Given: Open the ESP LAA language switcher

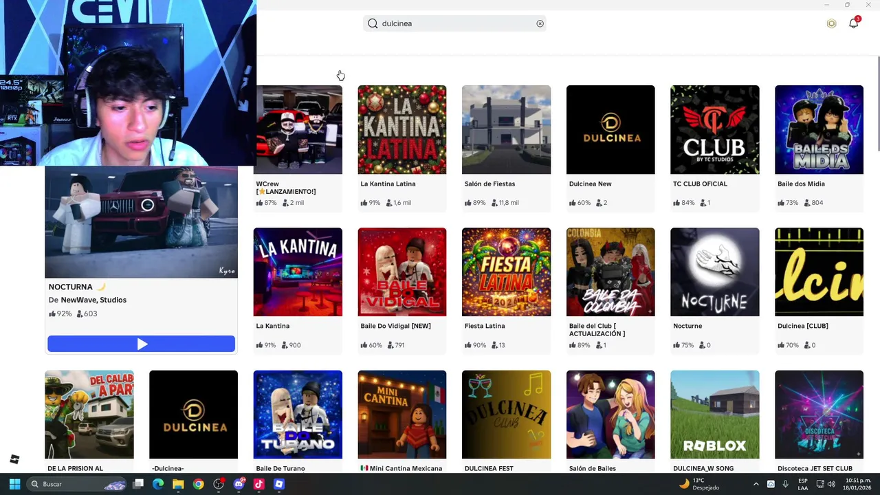Looking at the screenshot, I should click(803, 484).
